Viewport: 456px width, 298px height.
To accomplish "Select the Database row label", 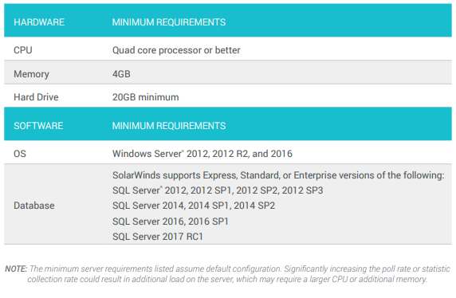I will [34, 206].
